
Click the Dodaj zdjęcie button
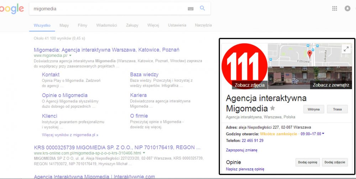(335, 162)
